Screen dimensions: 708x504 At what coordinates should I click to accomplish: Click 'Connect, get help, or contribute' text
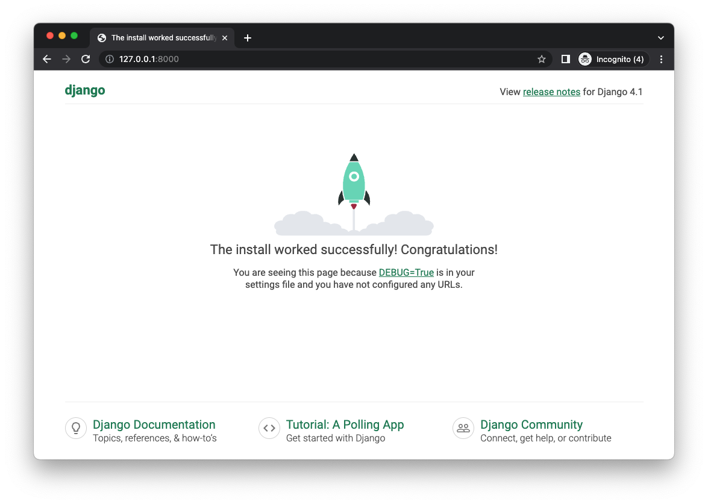[545, 438]
